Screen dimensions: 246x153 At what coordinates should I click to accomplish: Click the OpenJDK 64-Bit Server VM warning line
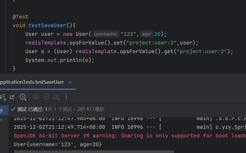[130, 136]
